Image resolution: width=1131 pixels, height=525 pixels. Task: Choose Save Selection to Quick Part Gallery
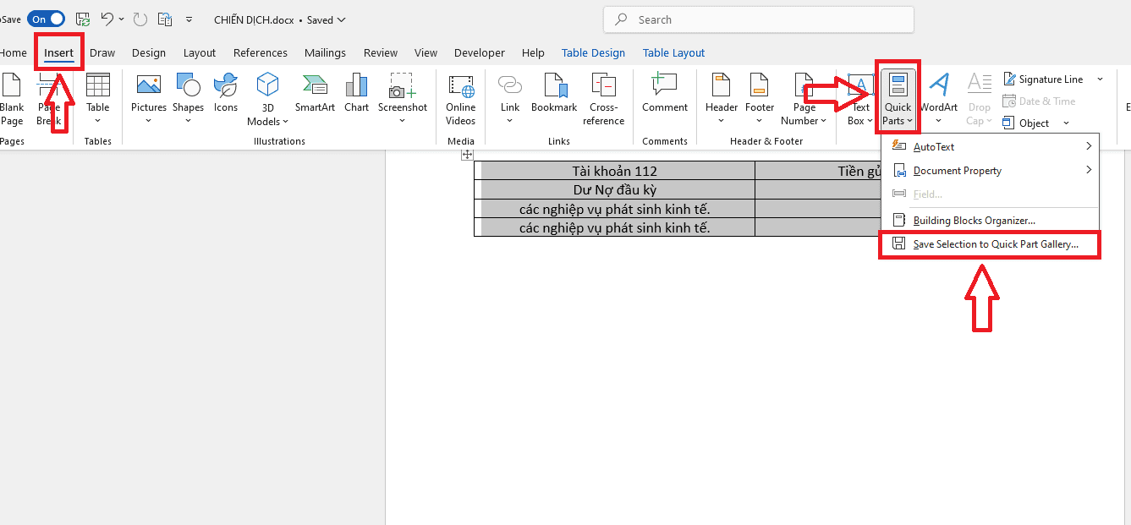tap(995, 244)
